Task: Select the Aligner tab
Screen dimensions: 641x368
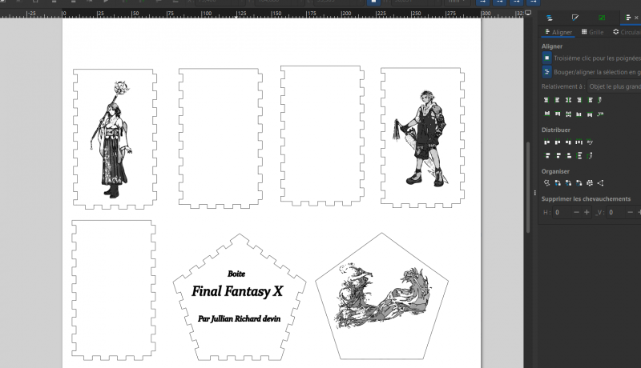Action: (x=558, y=32)
